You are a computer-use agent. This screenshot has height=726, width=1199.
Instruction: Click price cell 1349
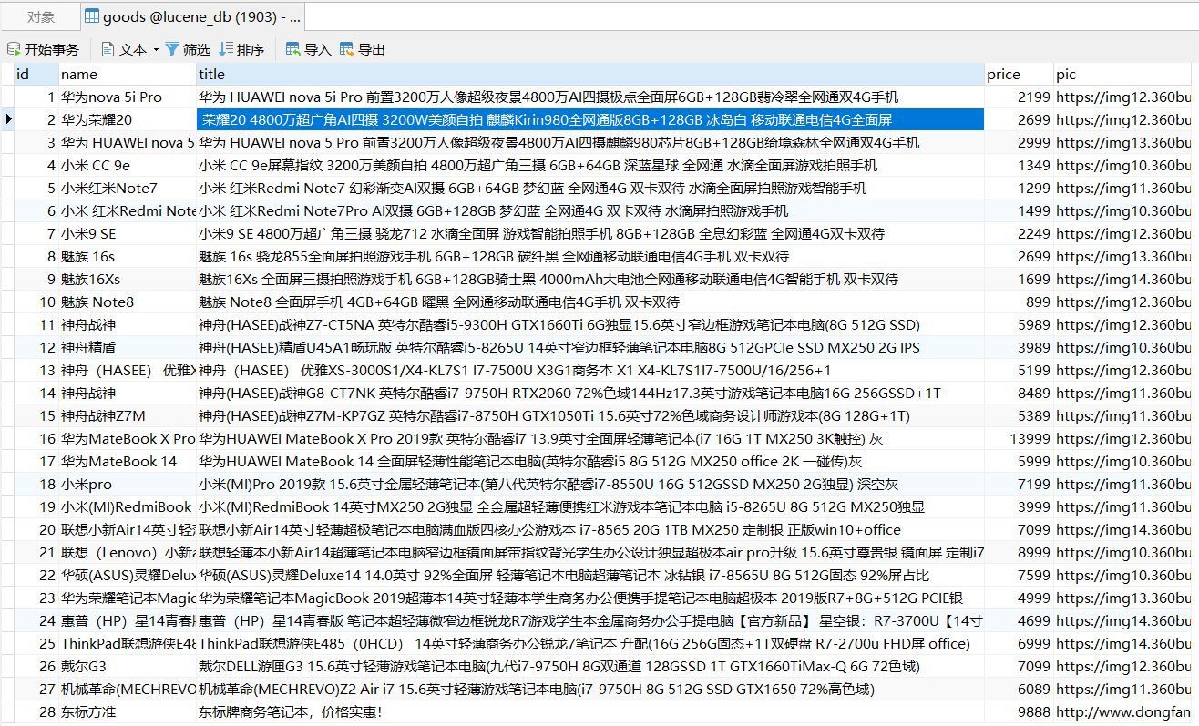click(1019, 165)
